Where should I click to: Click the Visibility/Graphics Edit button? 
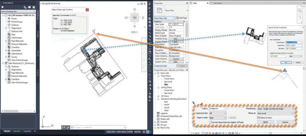coord(176,39)
